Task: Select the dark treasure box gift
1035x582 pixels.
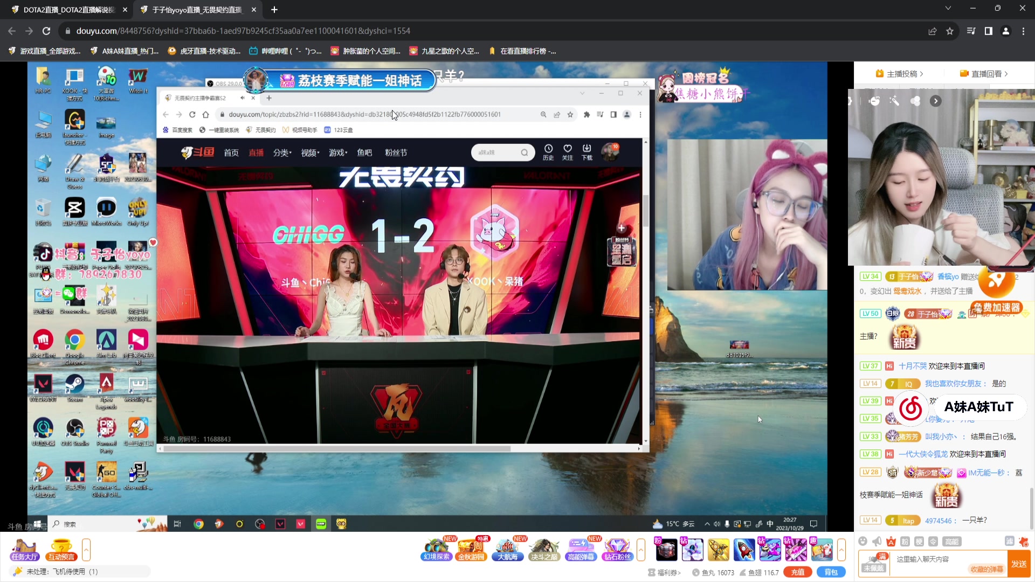Action: tap(666, 550)
